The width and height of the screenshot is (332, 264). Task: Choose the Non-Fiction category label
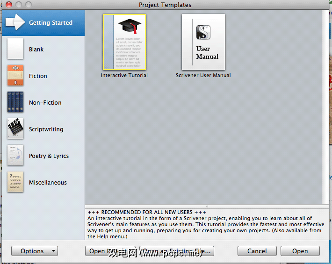45,103
